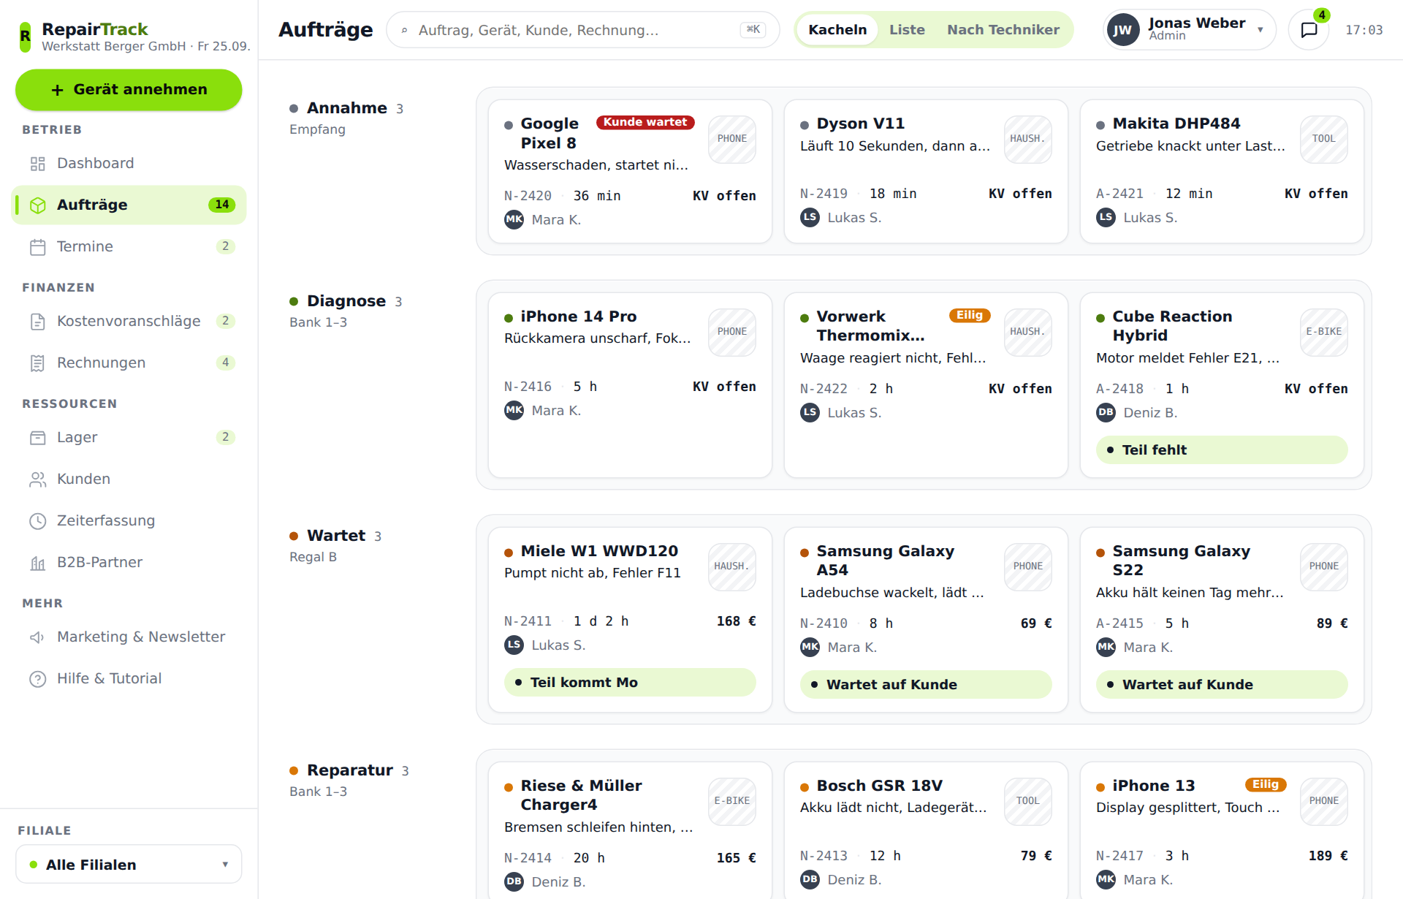Switch to Liste view
Viewport: 1403px width, 899px height.
tap(907, 30)
